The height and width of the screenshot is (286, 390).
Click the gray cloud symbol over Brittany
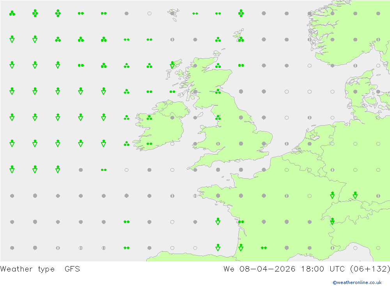218,195
